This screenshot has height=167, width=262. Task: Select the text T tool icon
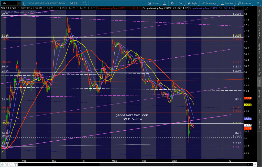pyautogui.click(x=15, y=164)
